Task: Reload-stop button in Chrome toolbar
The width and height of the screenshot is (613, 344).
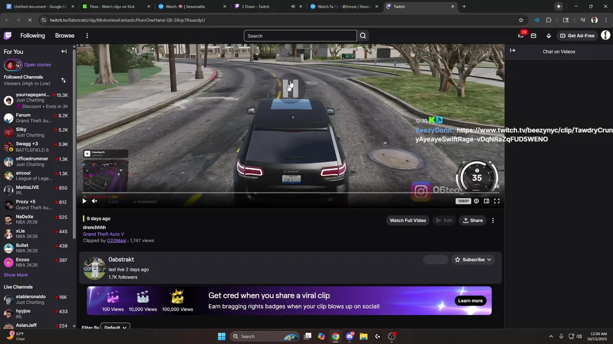Action: pos(29,20)
